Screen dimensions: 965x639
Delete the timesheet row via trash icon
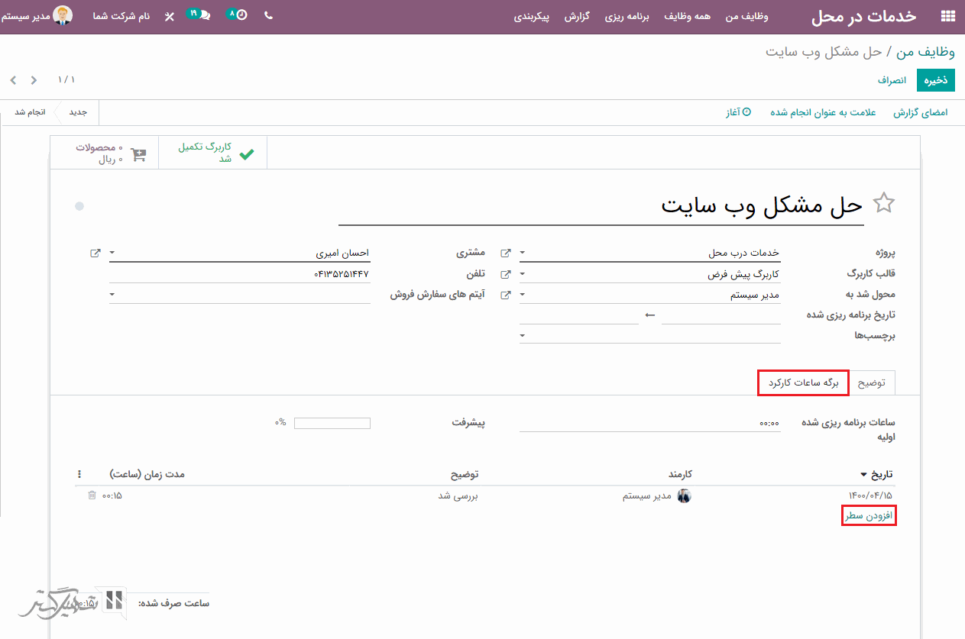click(x=92, y=495)
